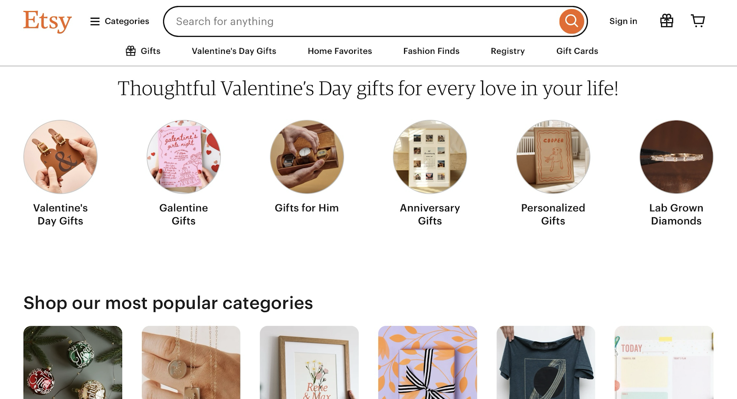Click inside the Search for anything field
Viewport: 737px width, 399px height.
coord(322,21)
